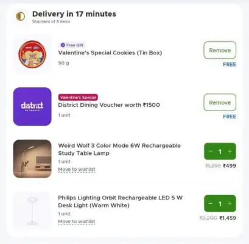Open Weird Wolf Rechargeable Study Table Lamp title
249x244 pixels.
click(x=119, y=149)
